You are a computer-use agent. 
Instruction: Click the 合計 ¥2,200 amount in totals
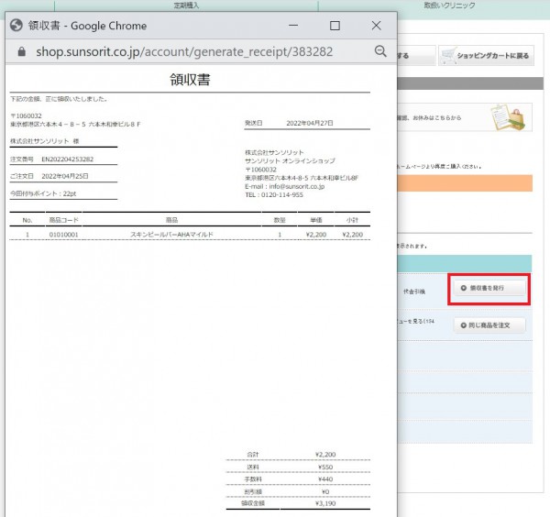pyautogui.click(x=325, y=455)
